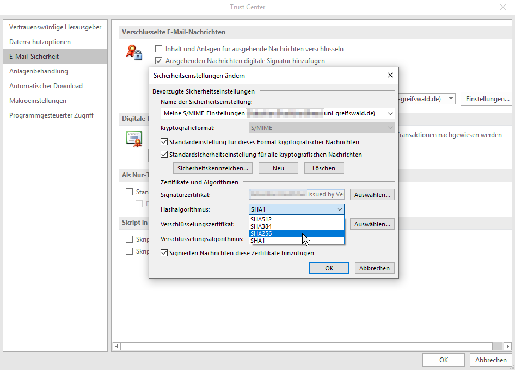Expand the Name der Sicherheitseinstellung dropdown
Screen dimensions: 515x370
390,113
